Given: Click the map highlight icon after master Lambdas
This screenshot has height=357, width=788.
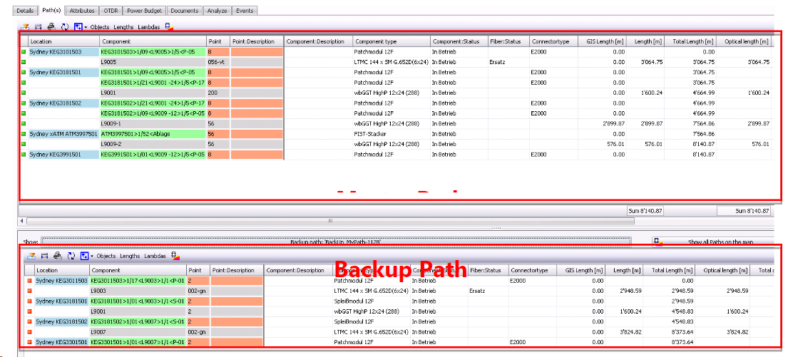Looking at the screenshot, I should 169,27.
